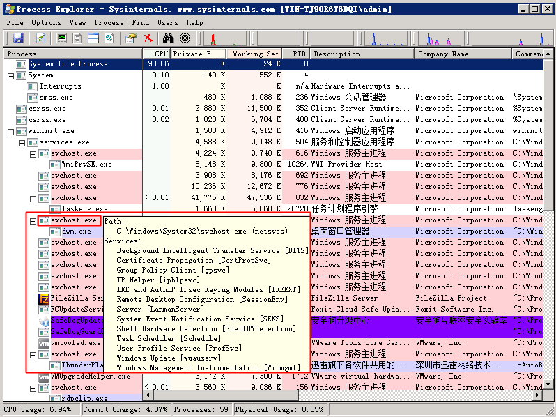Click the Save (floppy disk) toolbar icon
This screenshot has width=556, height=417.
[18, 38]
